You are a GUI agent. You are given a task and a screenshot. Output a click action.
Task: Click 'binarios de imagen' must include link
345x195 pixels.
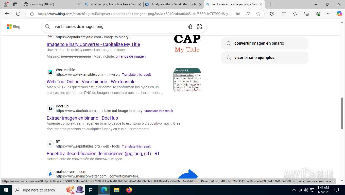[x=131, y=56]
